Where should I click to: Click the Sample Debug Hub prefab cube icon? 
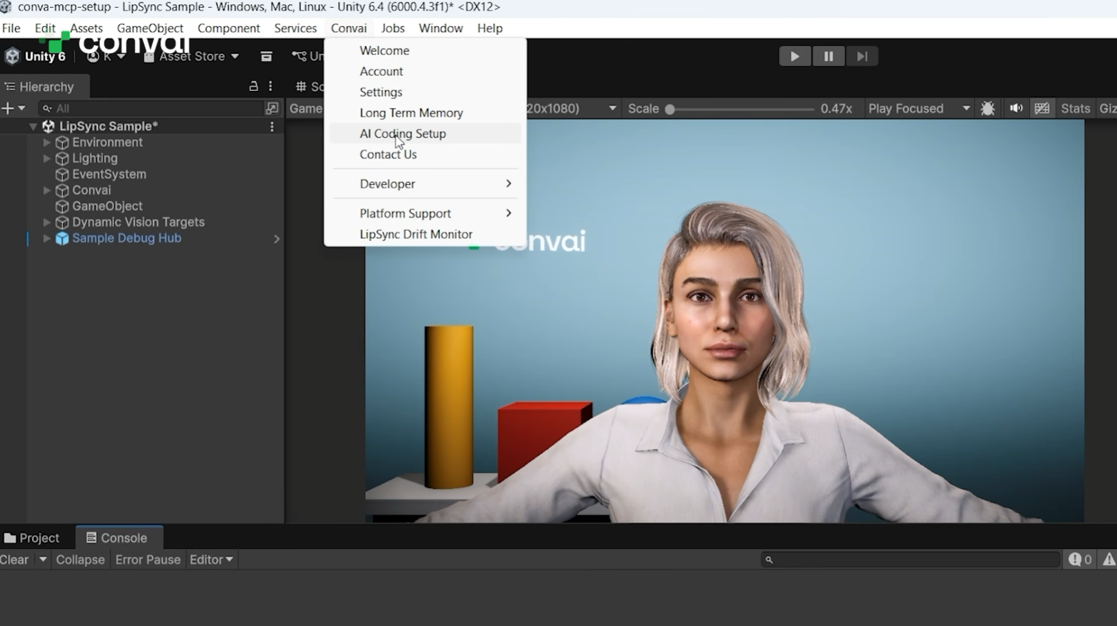click(x=62, y=238)
